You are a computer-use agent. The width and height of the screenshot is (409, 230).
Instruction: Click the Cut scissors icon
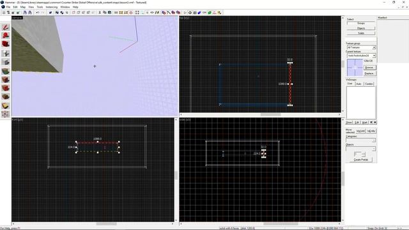[x=100, y=13]
